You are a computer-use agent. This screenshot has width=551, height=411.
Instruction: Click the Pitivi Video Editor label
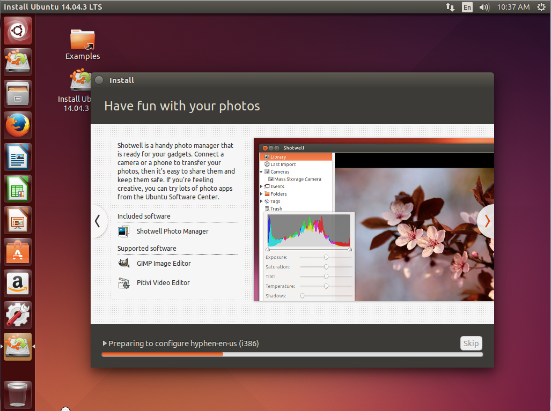(x=163, y=282)
